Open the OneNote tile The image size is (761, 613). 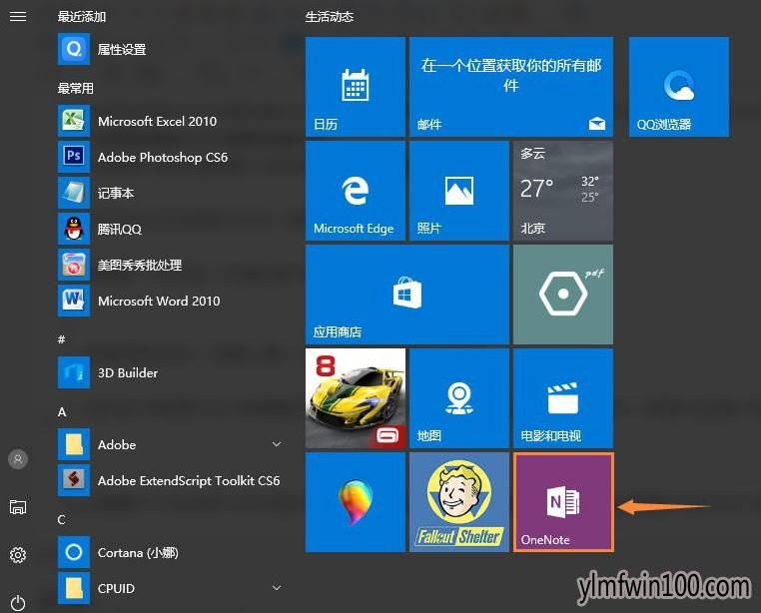(x=563, y=502)
